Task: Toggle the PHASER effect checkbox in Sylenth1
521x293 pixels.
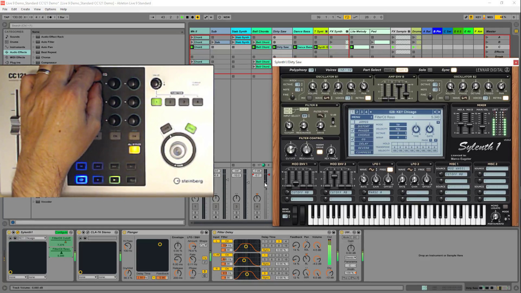Action: pyautogui.click(x=352, y=131)
